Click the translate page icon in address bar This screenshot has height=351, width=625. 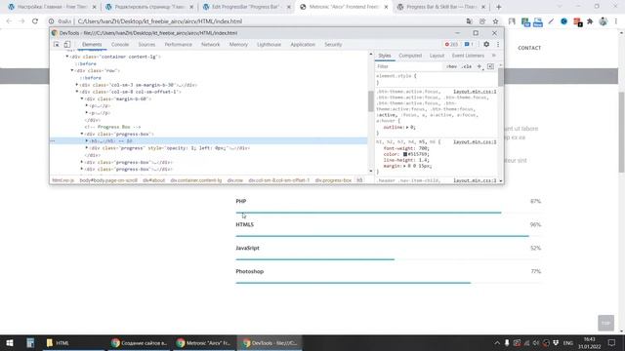click(x=469, y=21)
